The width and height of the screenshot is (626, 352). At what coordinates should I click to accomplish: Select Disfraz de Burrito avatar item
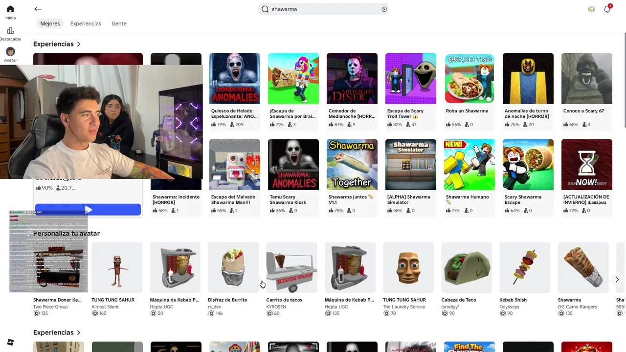click(233, 268)
